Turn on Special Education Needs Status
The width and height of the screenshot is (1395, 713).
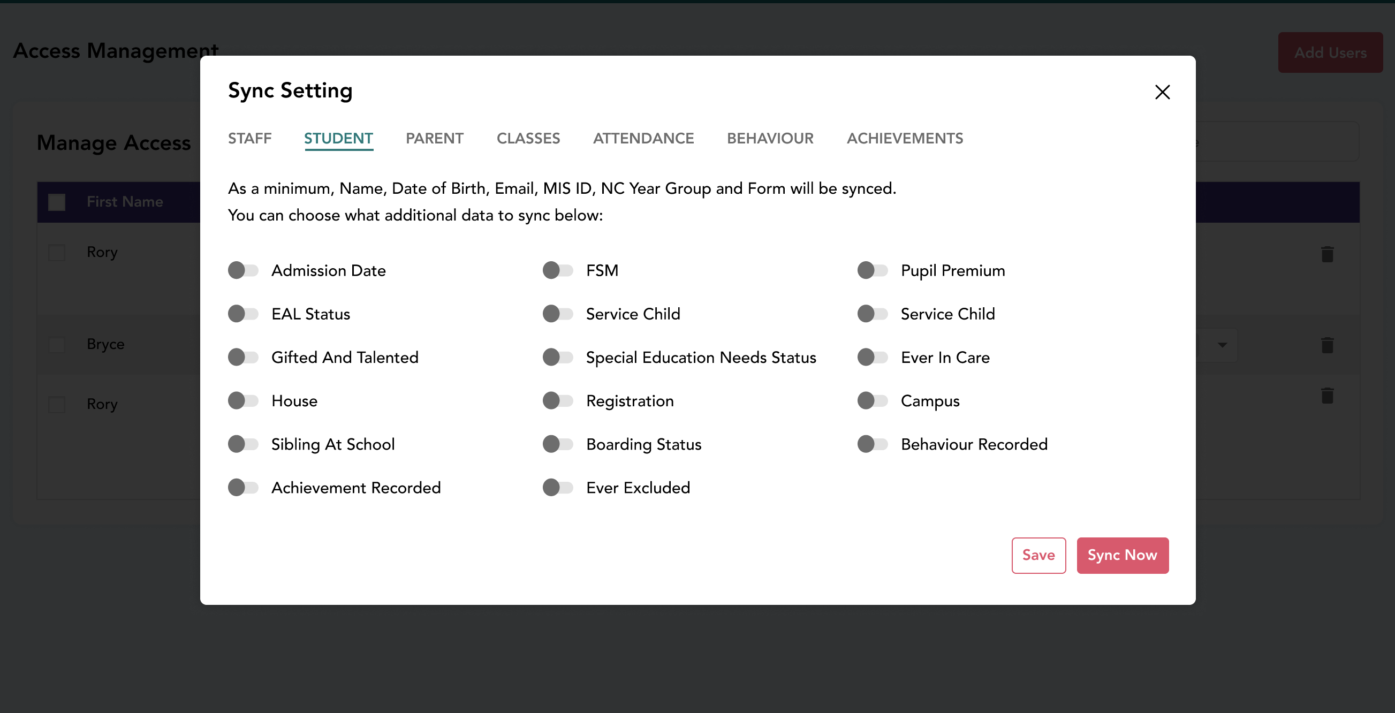(557, 357)
